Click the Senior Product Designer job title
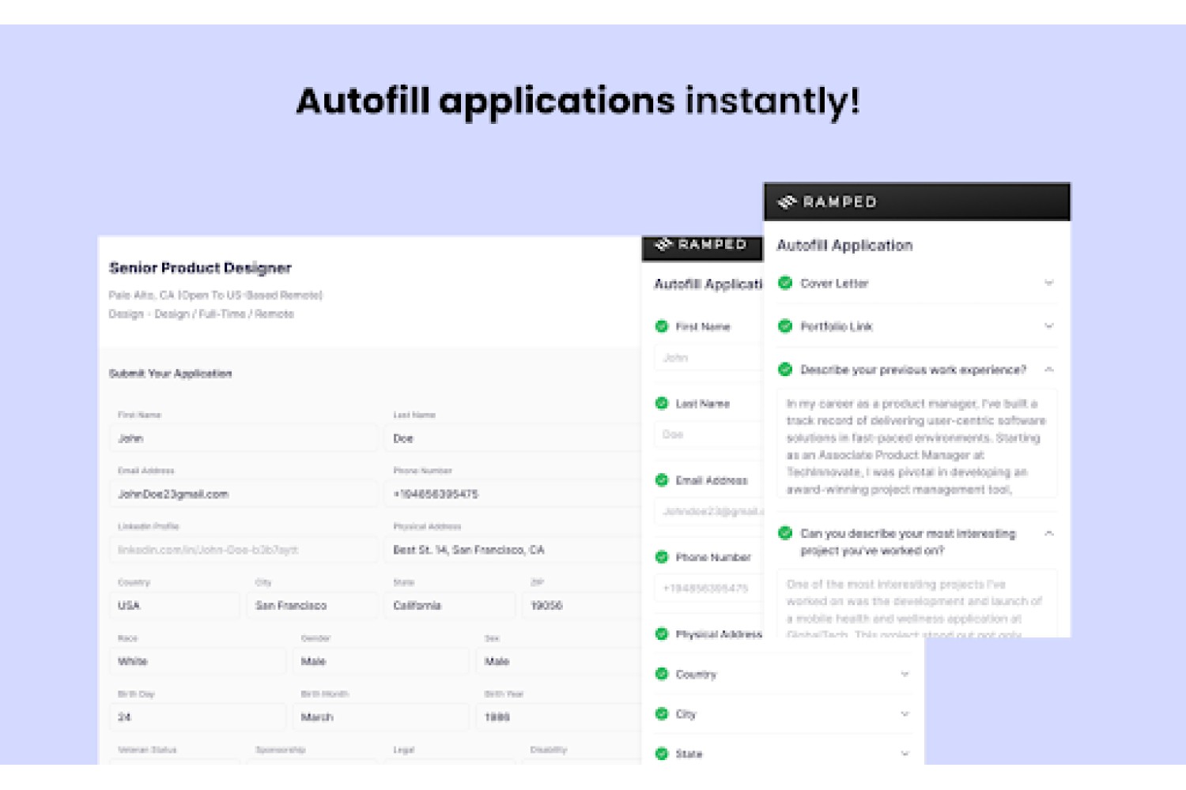 pyautogui.click(x=200, y=268)
